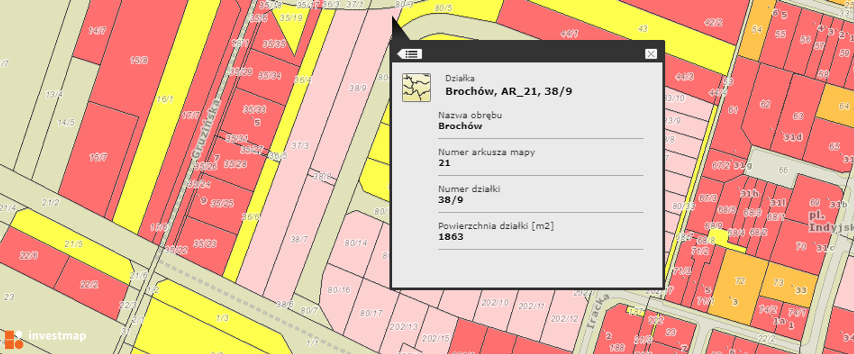Click orange parcel 54
This screenshot has width=854, height=354.
757,29
